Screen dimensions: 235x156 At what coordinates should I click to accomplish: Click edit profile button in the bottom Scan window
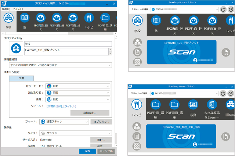(x=231, y=94)
